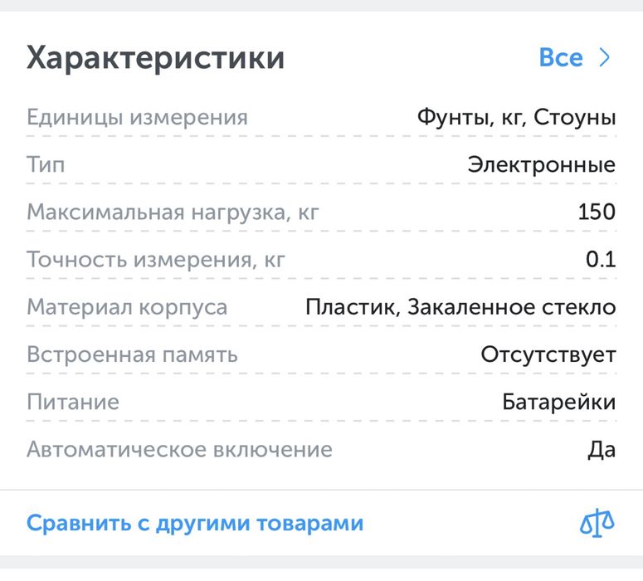Click the "Характеристики" heading
This screenshot has width=643, height=581.
(x=156, y=58)
